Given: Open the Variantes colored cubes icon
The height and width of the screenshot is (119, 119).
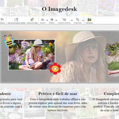Looking at the screenshot, I should 89,20.
